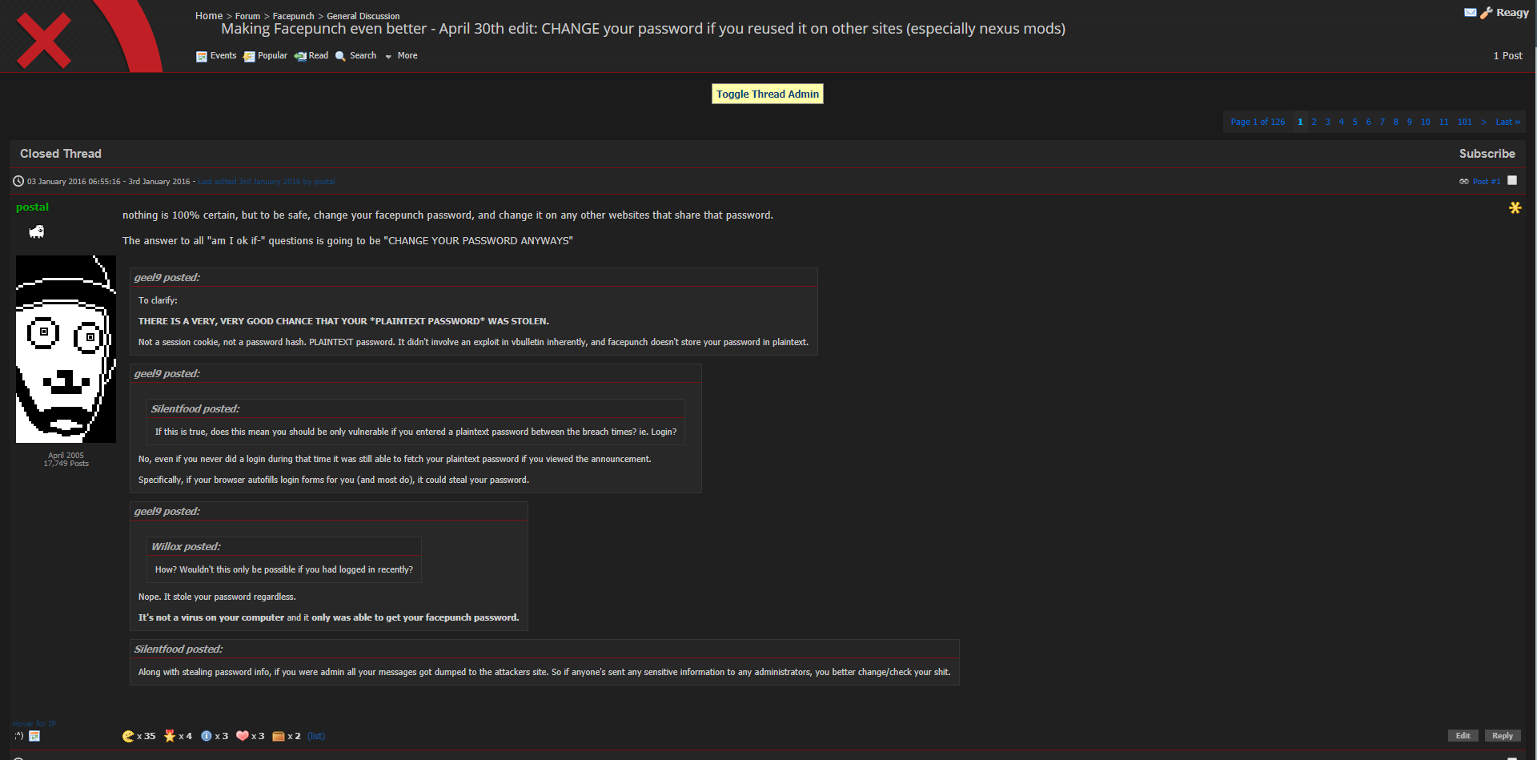Viewport: 1537px width, 760px height.
Task: Go to page 101 of the thread
Action: tap(1464, 122)
